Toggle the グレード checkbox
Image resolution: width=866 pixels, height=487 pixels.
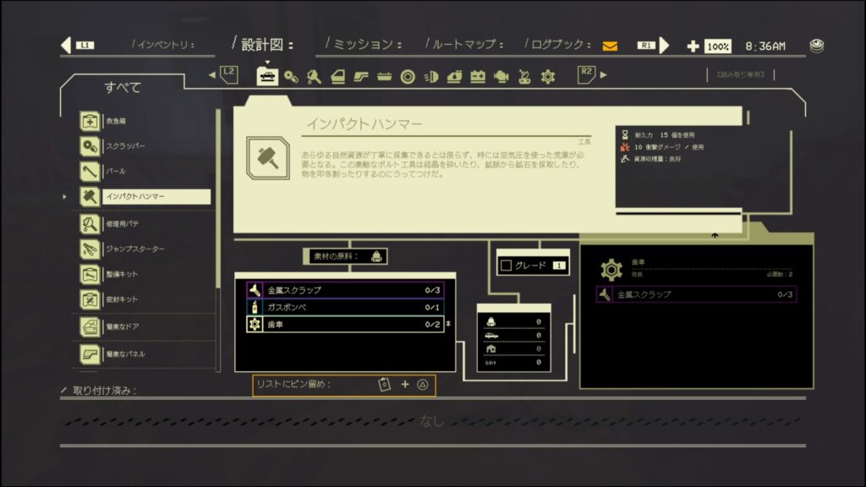click(507, 265)
